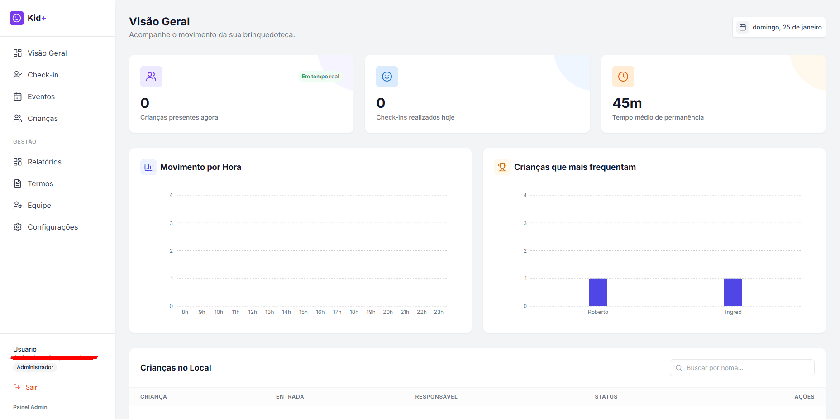Click the orange clock average-time icon
Screen dimensions: 840x419
(623, 77)
